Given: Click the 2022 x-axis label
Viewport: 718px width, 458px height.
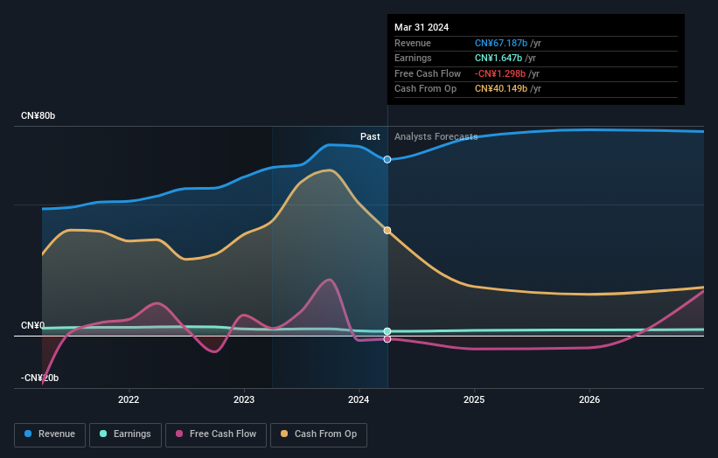Looking at the screenshot, I should coord(129,399).
